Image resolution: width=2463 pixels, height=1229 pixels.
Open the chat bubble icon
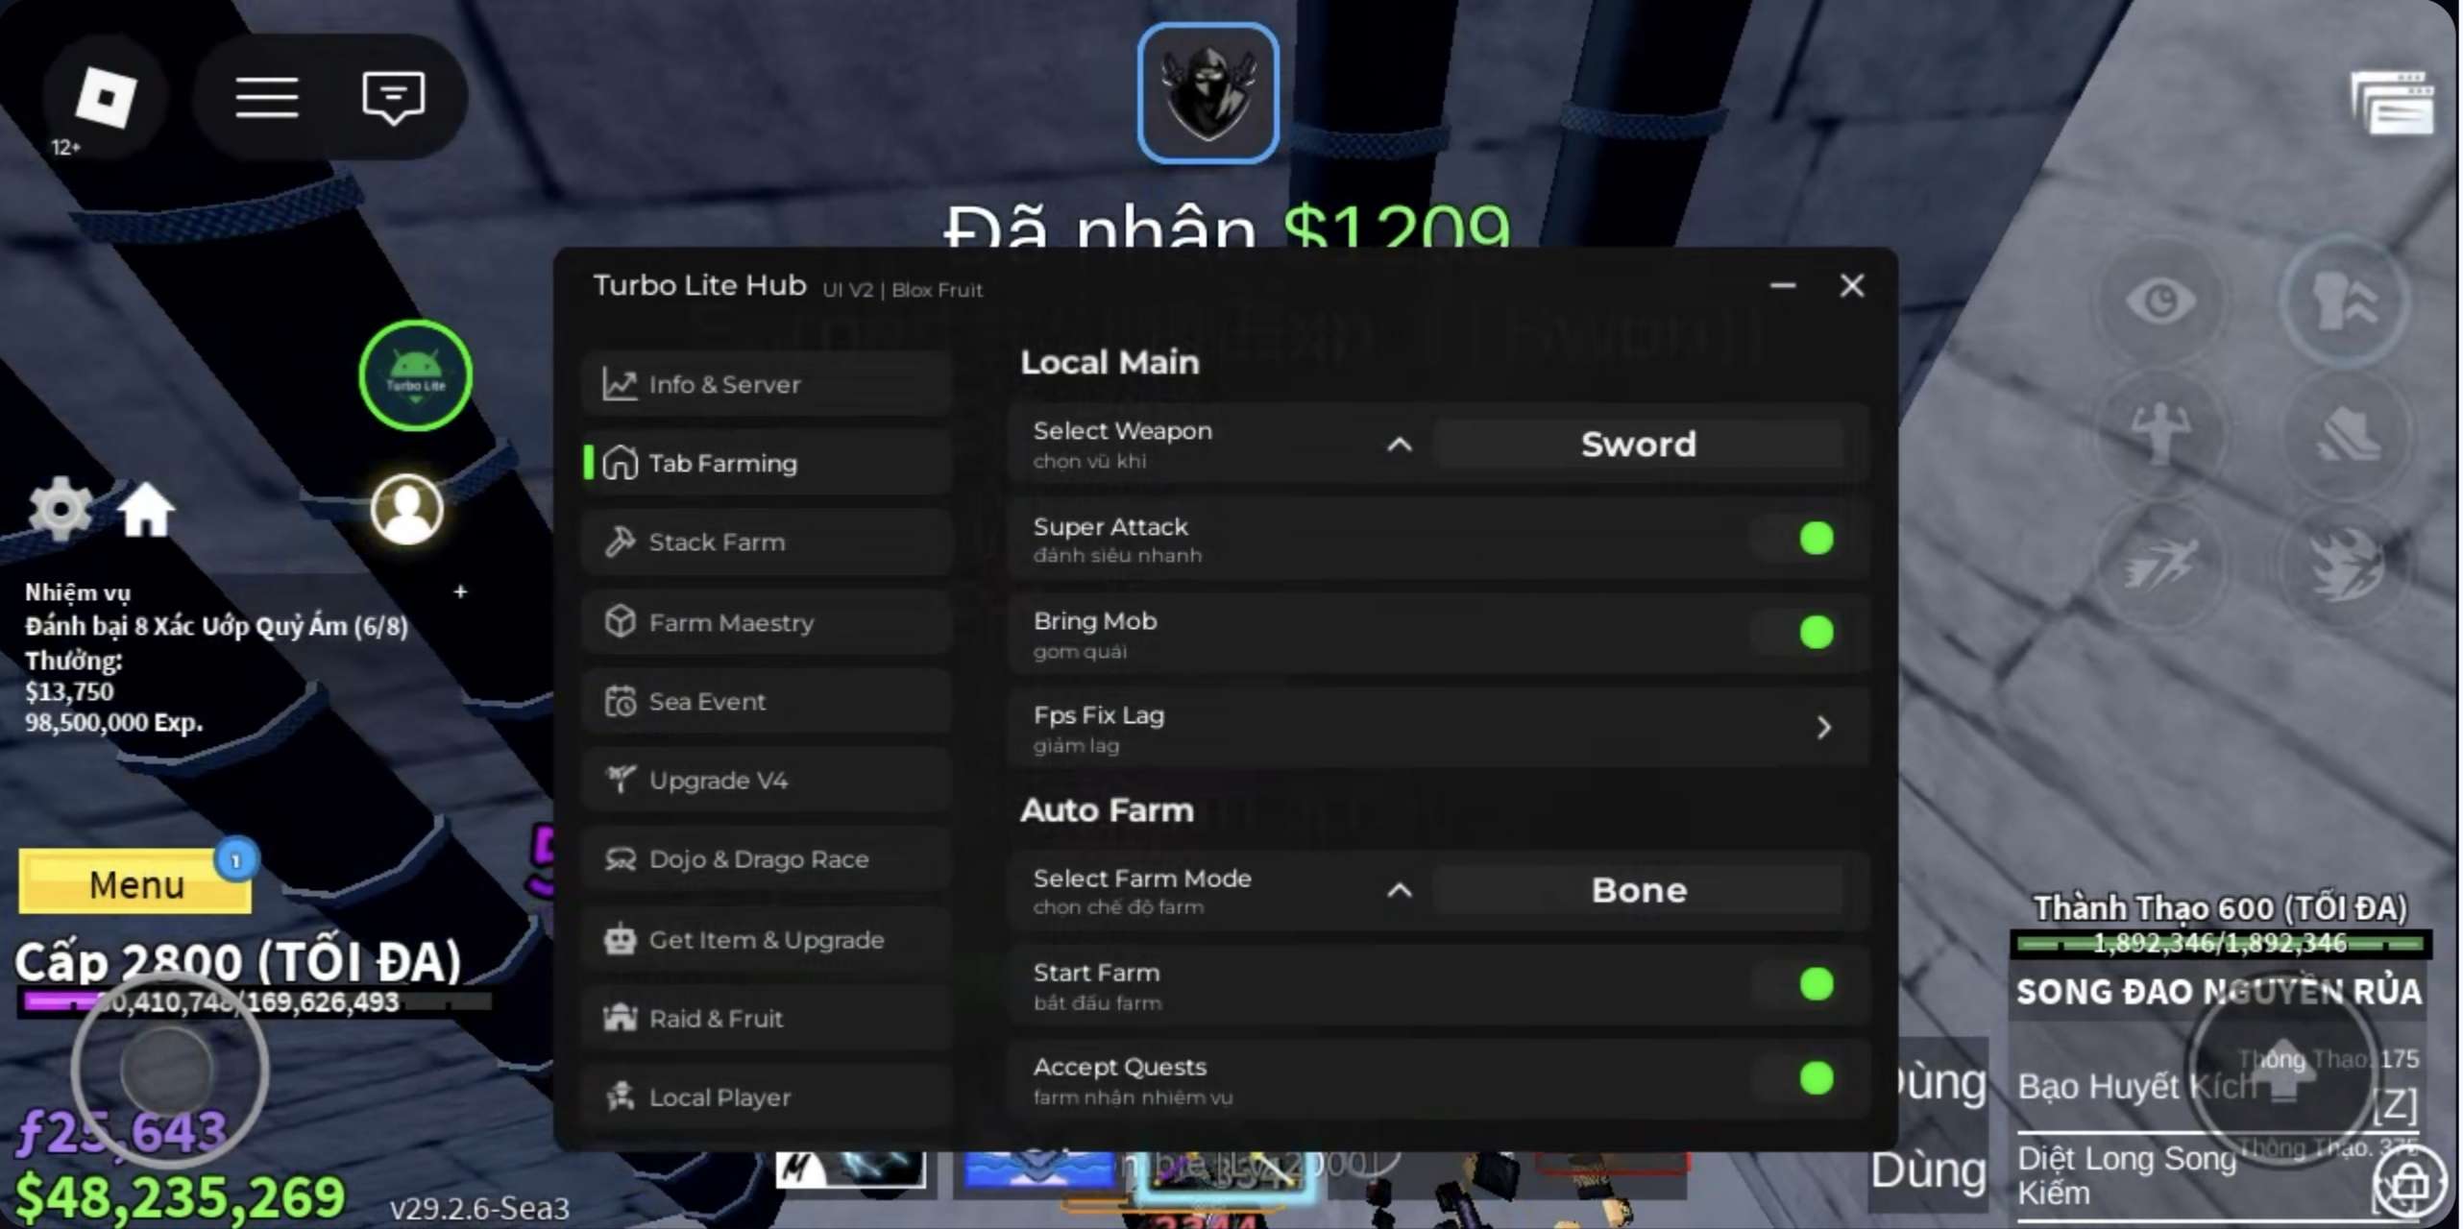tap(393, 97)
